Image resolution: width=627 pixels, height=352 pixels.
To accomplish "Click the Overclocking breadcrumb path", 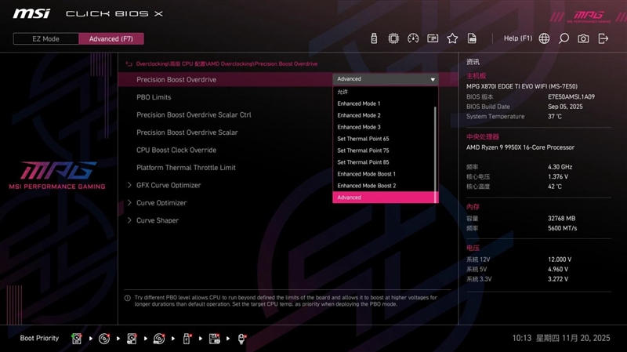I will [227, 64].
